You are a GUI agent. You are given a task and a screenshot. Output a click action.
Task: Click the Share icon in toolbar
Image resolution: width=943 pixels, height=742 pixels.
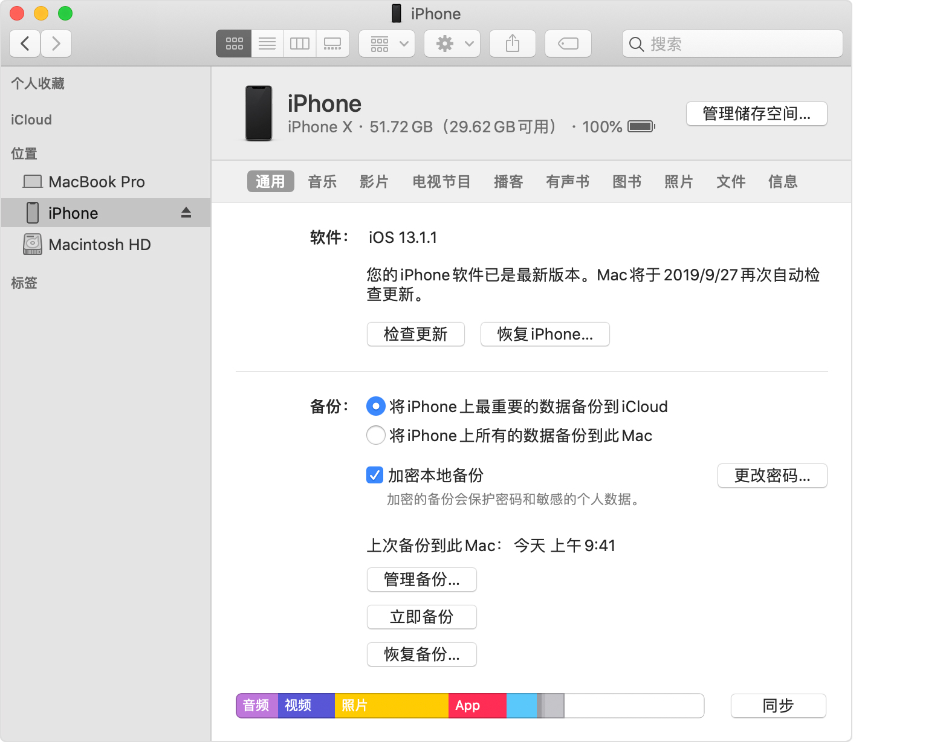click(x=512, y=44)
